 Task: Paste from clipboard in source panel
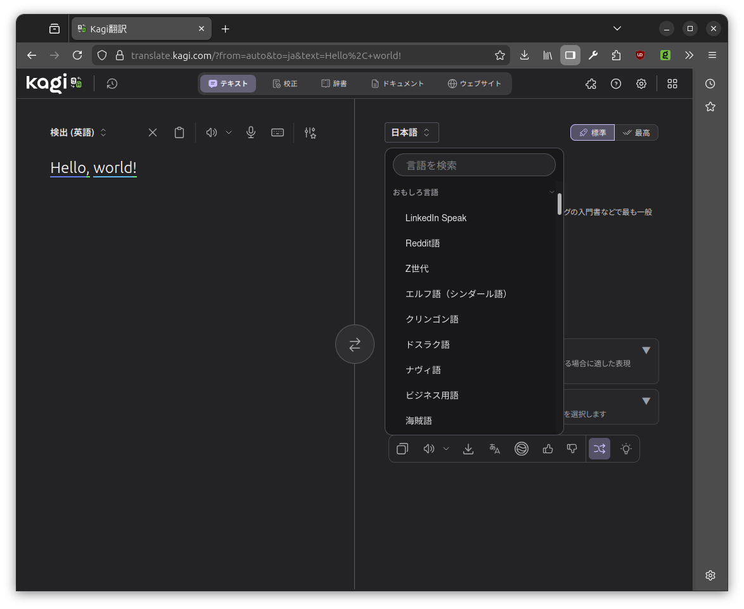(179, 132)
